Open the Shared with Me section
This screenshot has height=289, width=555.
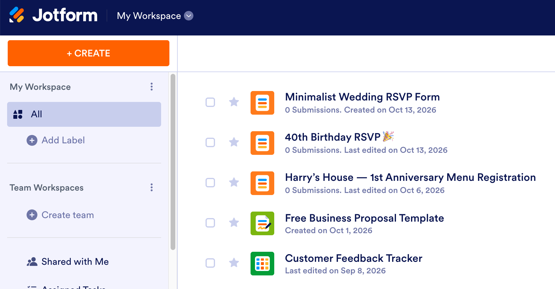tap(75, 262)
